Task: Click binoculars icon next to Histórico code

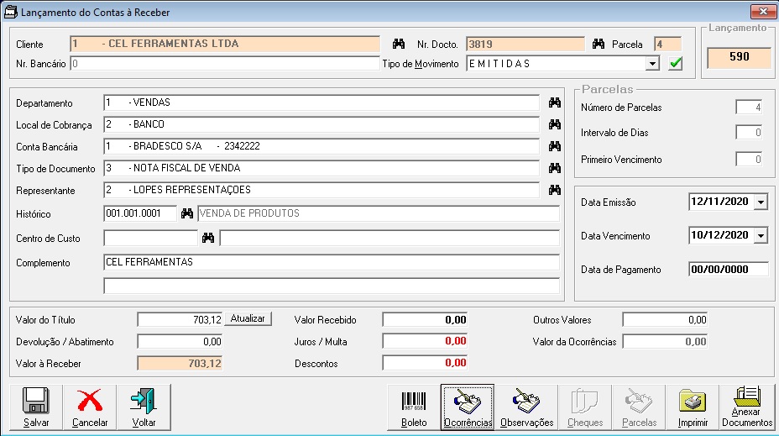Action: [187, 213]
